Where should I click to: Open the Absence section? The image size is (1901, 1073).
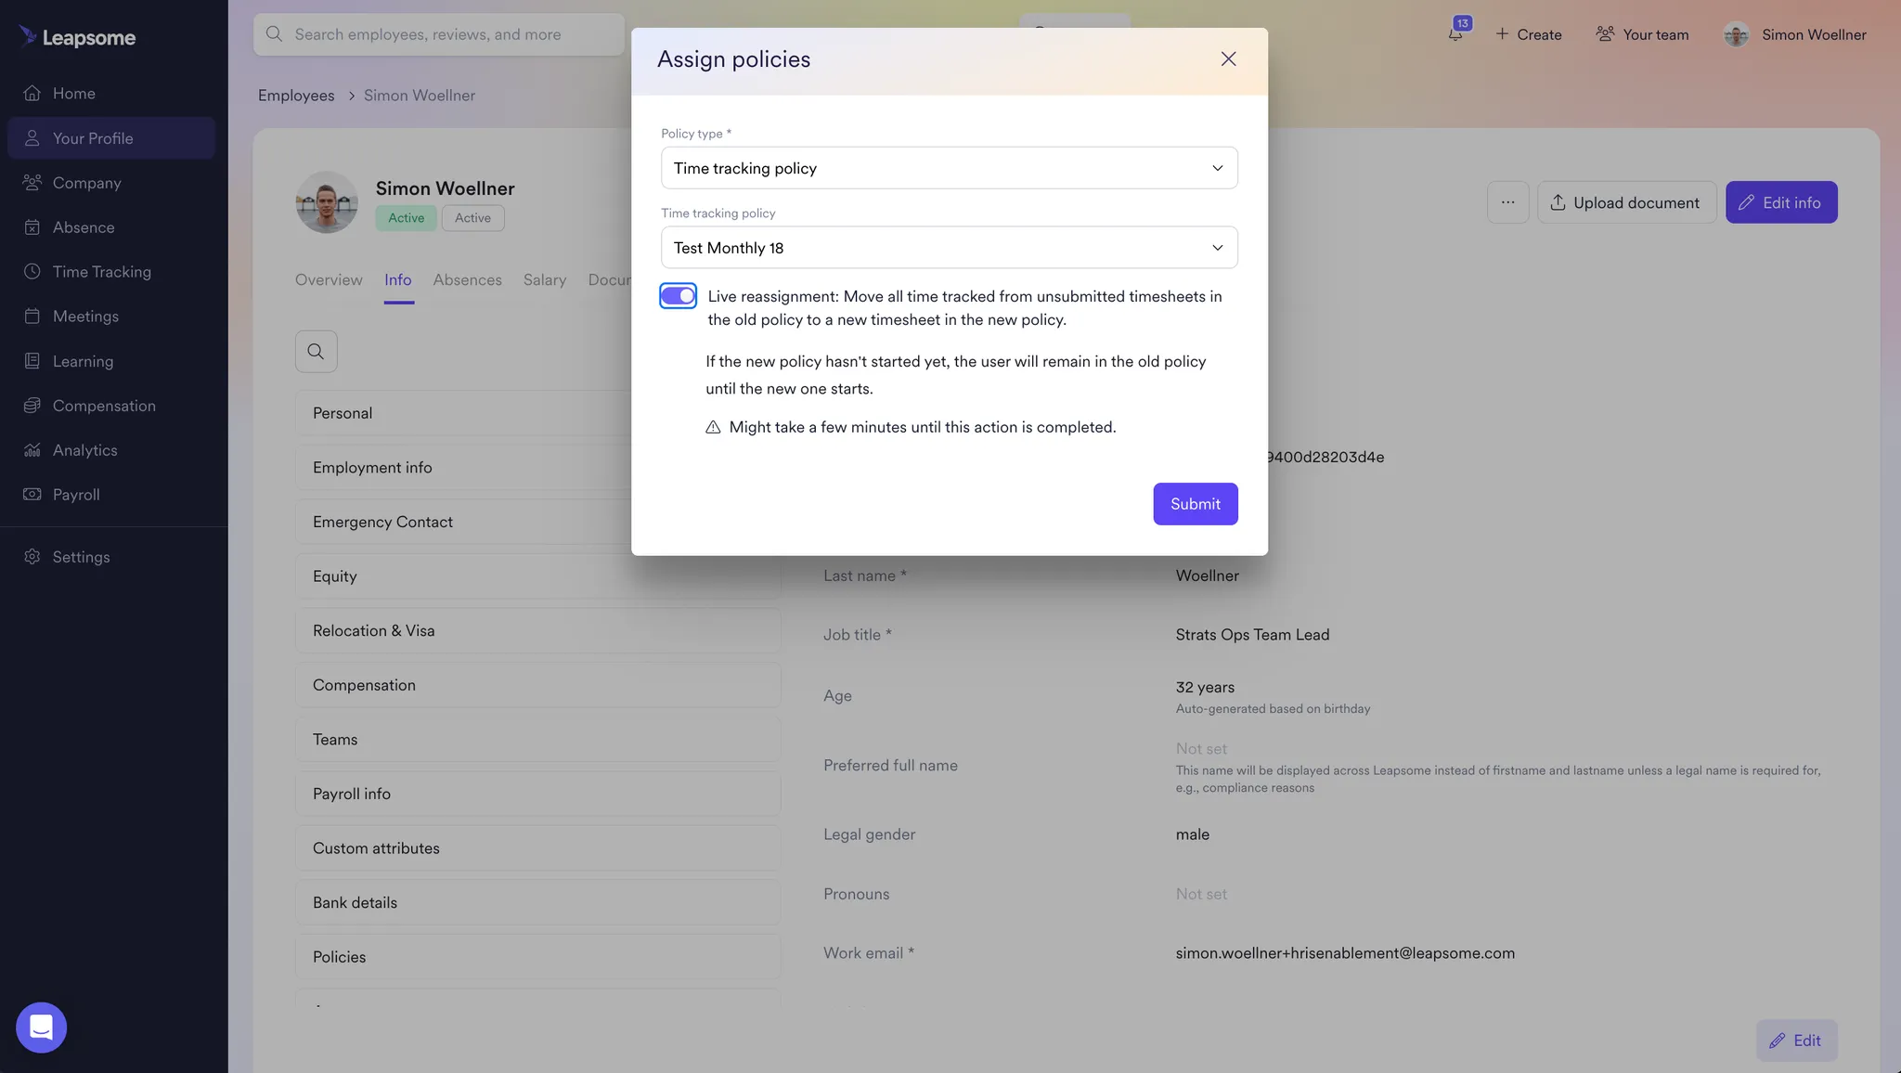point(84,226)
